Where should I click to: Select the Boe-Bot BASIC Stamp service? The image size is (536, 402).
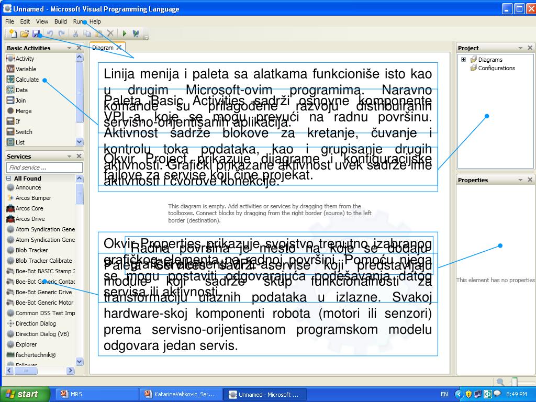click(x=40, y=271)
